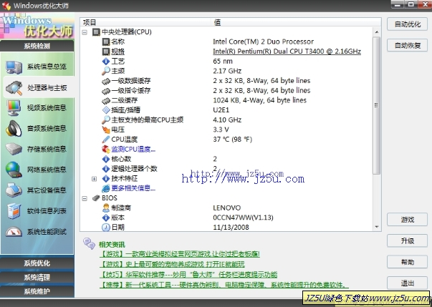Click the list scrollbar up arrow

[377, 32]
